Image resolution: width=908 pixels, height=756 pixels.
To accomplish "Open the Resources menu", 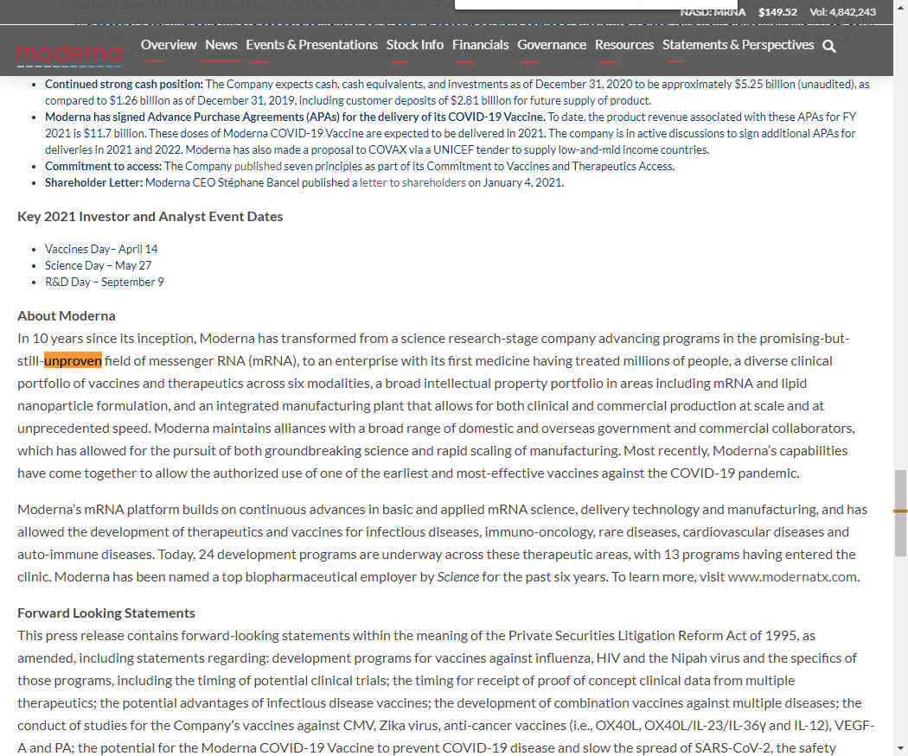I will click(623, 45).
